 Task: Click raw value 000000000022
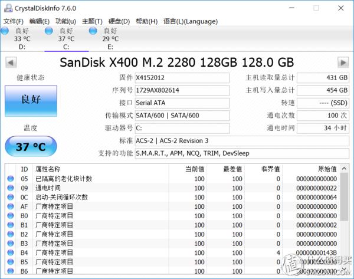coord(316,188)
